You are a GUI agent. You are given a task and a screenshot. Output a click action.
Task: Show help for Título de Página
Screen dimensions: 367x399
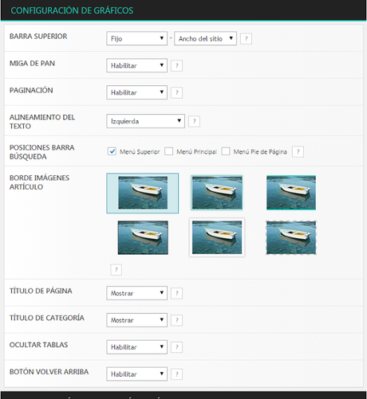click(176, 293)
